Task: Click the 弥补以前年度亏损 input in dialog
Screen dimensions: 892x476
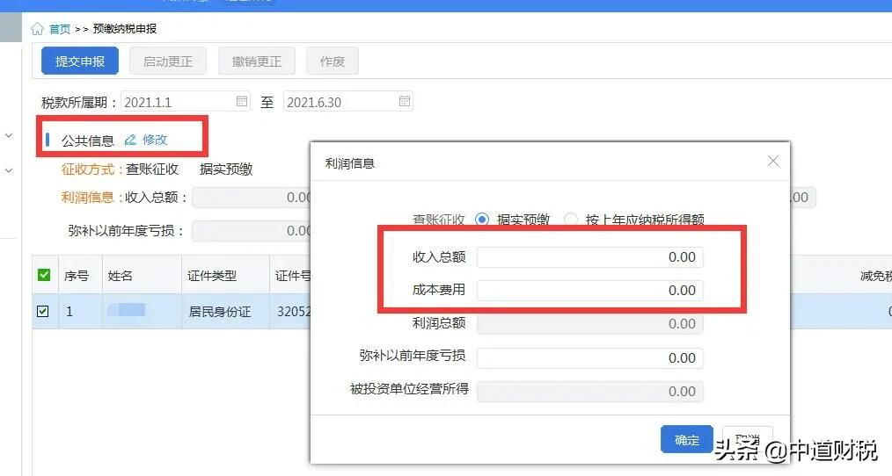Action: [590, 357]
